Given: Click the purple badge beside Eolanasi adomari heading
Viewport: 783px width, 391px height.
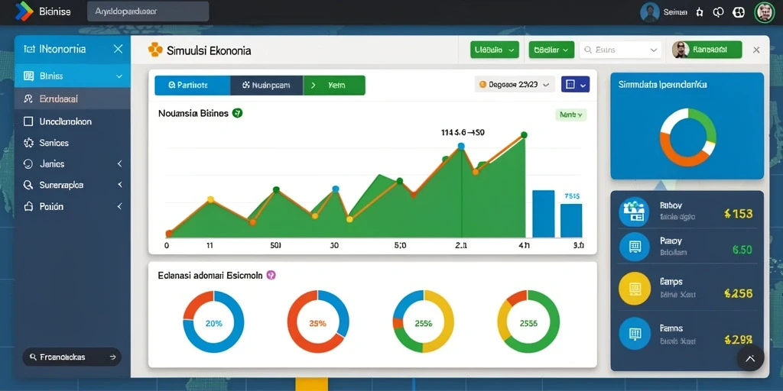Looking at the screenshot, I should pos(271,275).
